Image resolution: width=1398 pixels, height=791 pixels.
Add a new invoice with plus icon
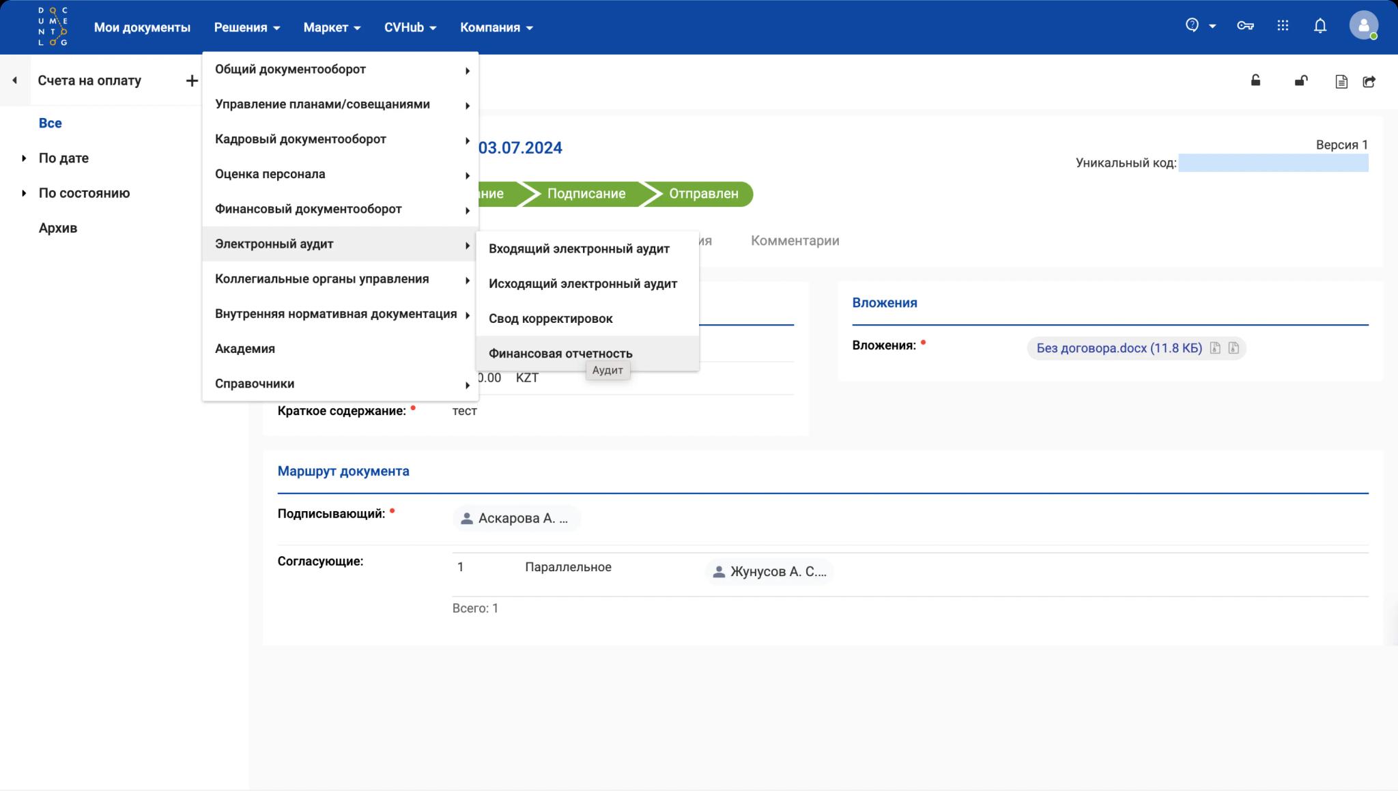192,81
